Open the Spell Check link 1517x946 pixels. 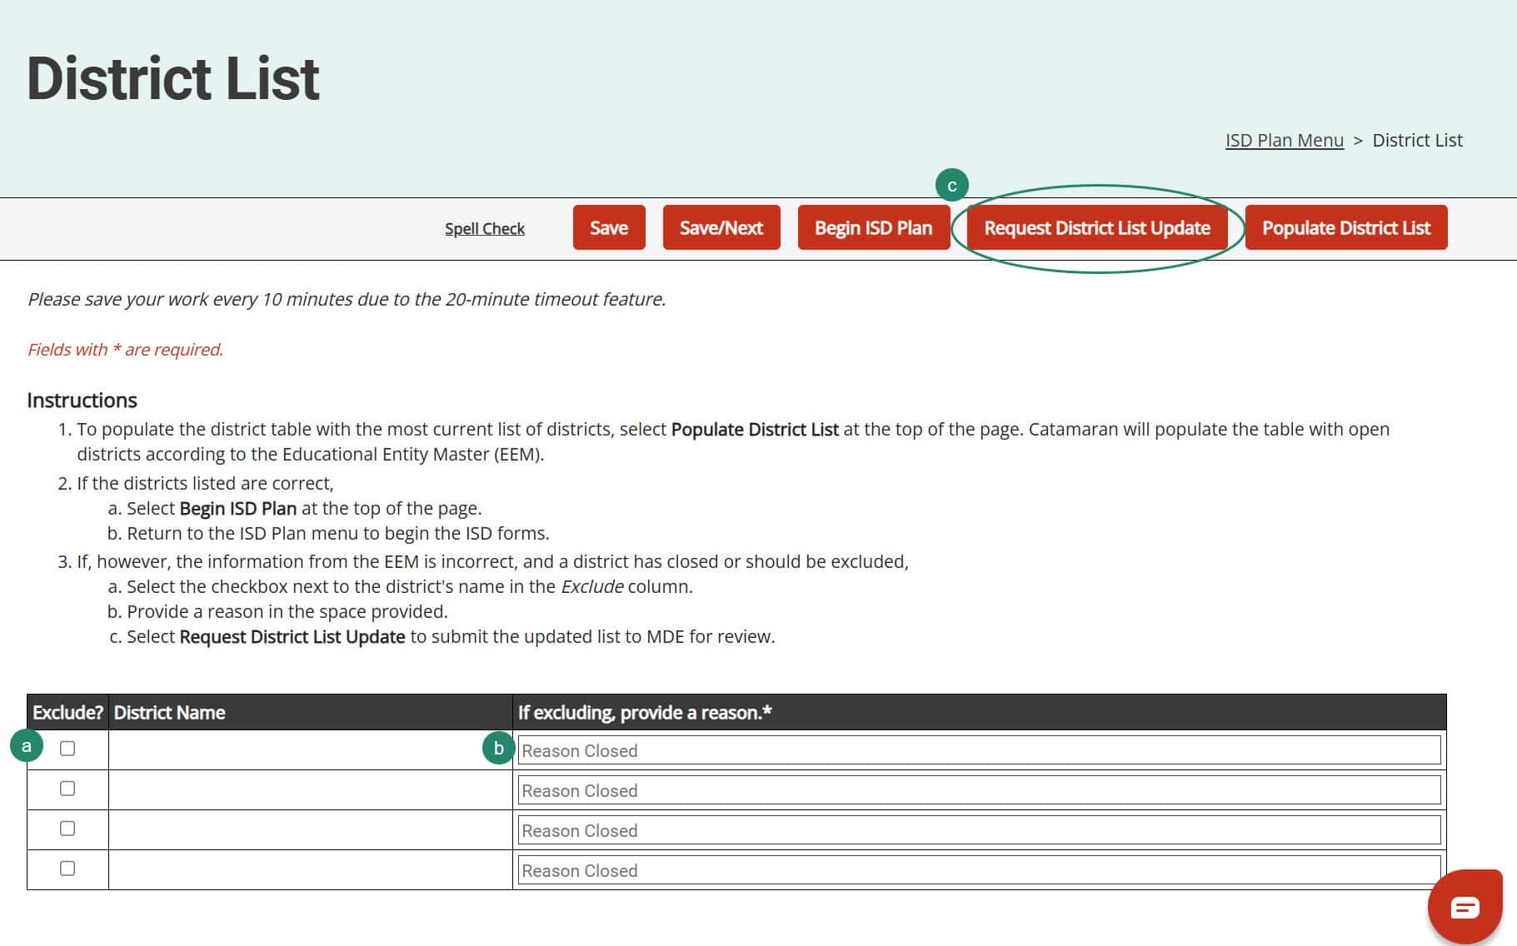pos(485,228)
